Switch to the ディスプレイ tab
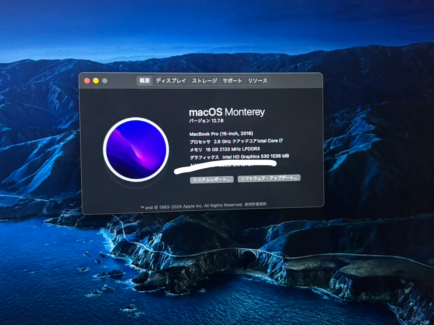 point(171,81)
